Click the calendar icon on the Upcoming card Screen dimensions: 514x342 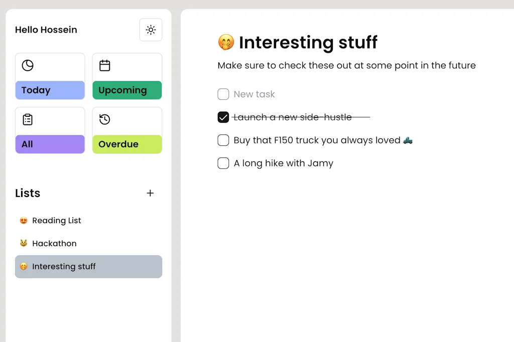[104, 65]
